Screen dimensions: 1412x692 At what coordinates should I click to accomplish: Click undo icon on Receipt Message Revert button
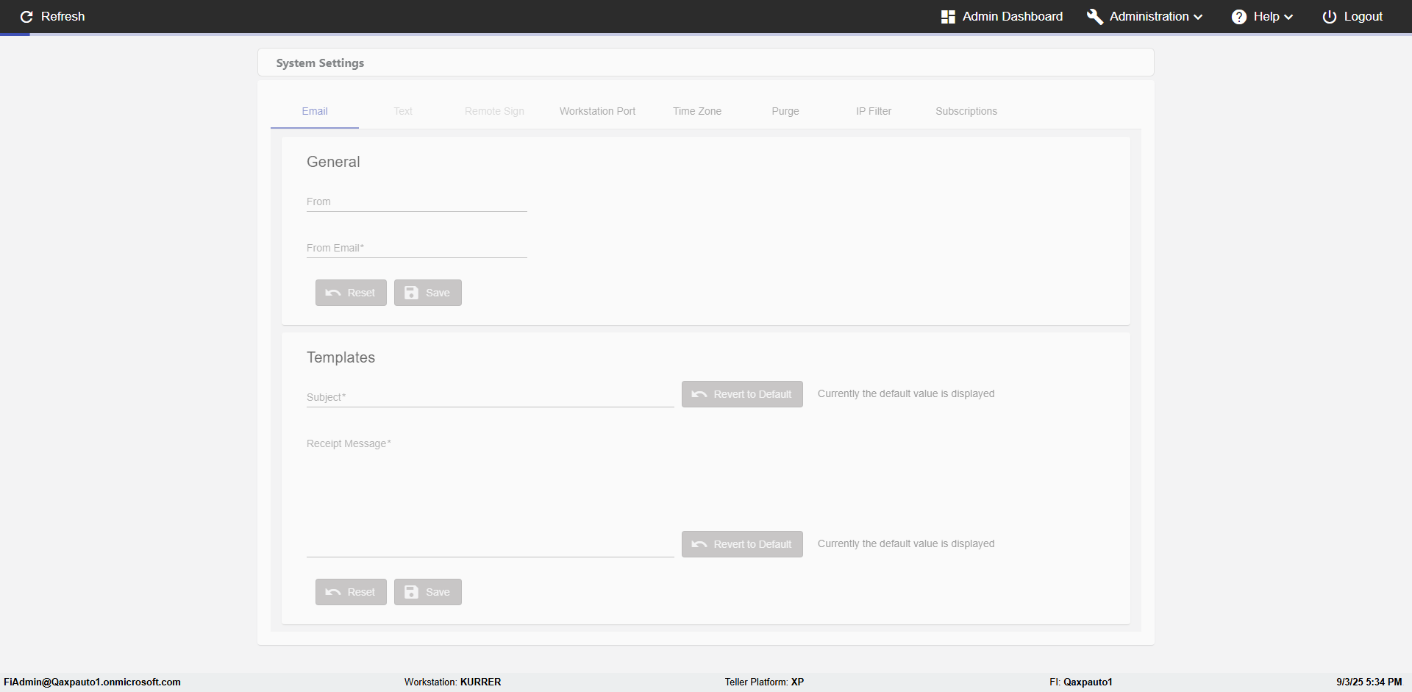[699, 544]
